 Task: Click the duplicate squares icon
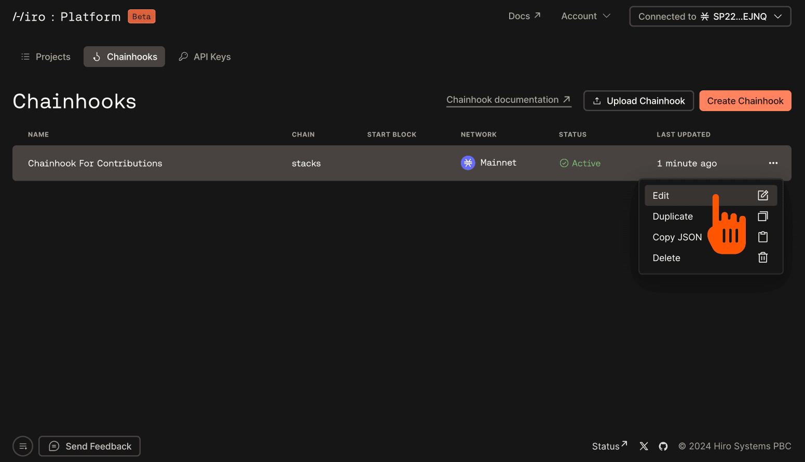click(x=762, y=216)
